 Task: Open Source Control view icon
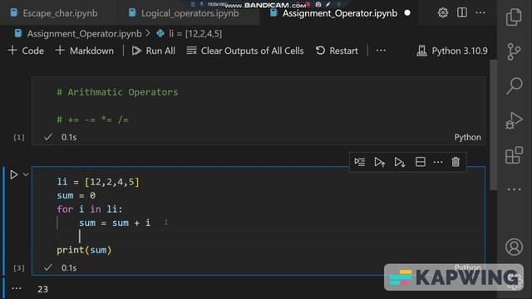pos(514,51)
